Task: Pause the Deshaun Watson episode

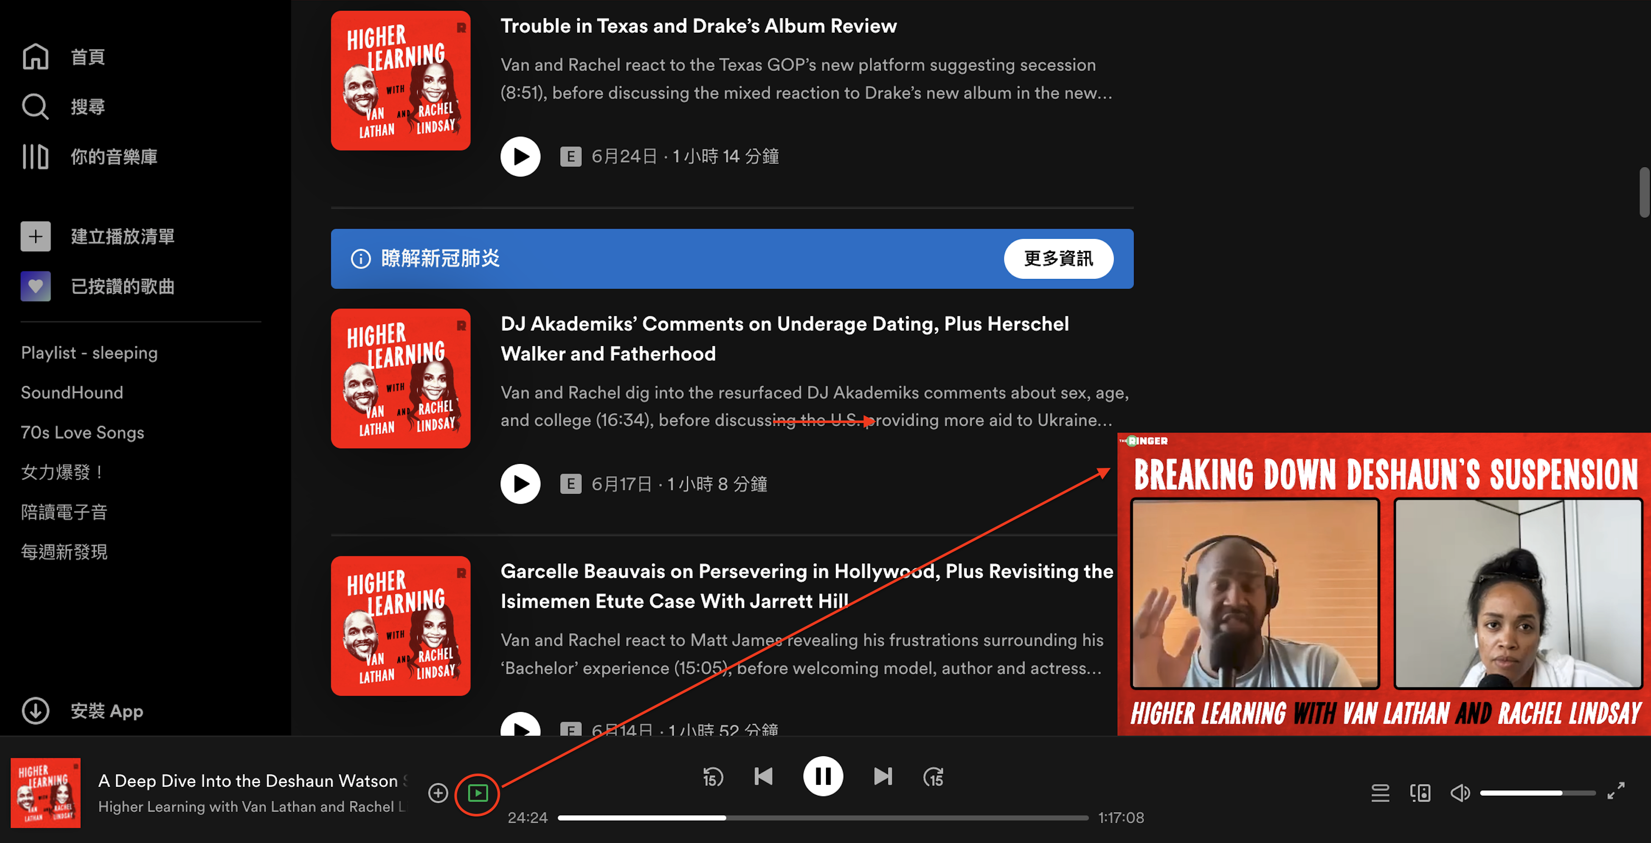Action: pos(823,776)
